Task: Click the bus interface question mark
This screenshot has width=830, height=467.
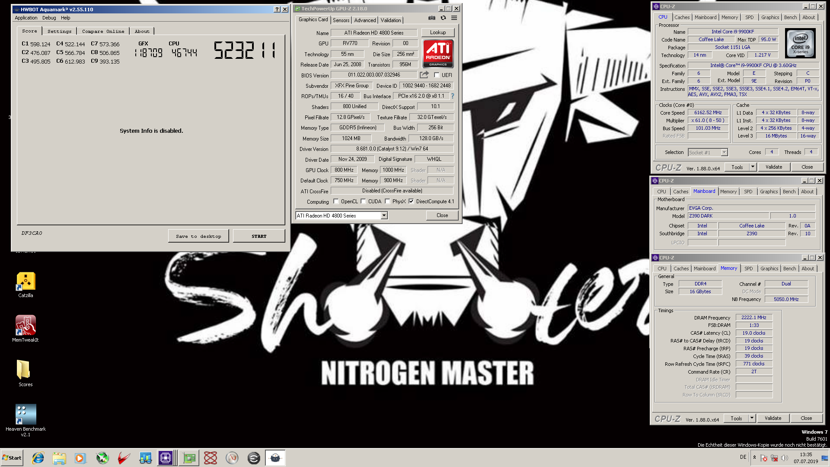Action: coord(453,96)
